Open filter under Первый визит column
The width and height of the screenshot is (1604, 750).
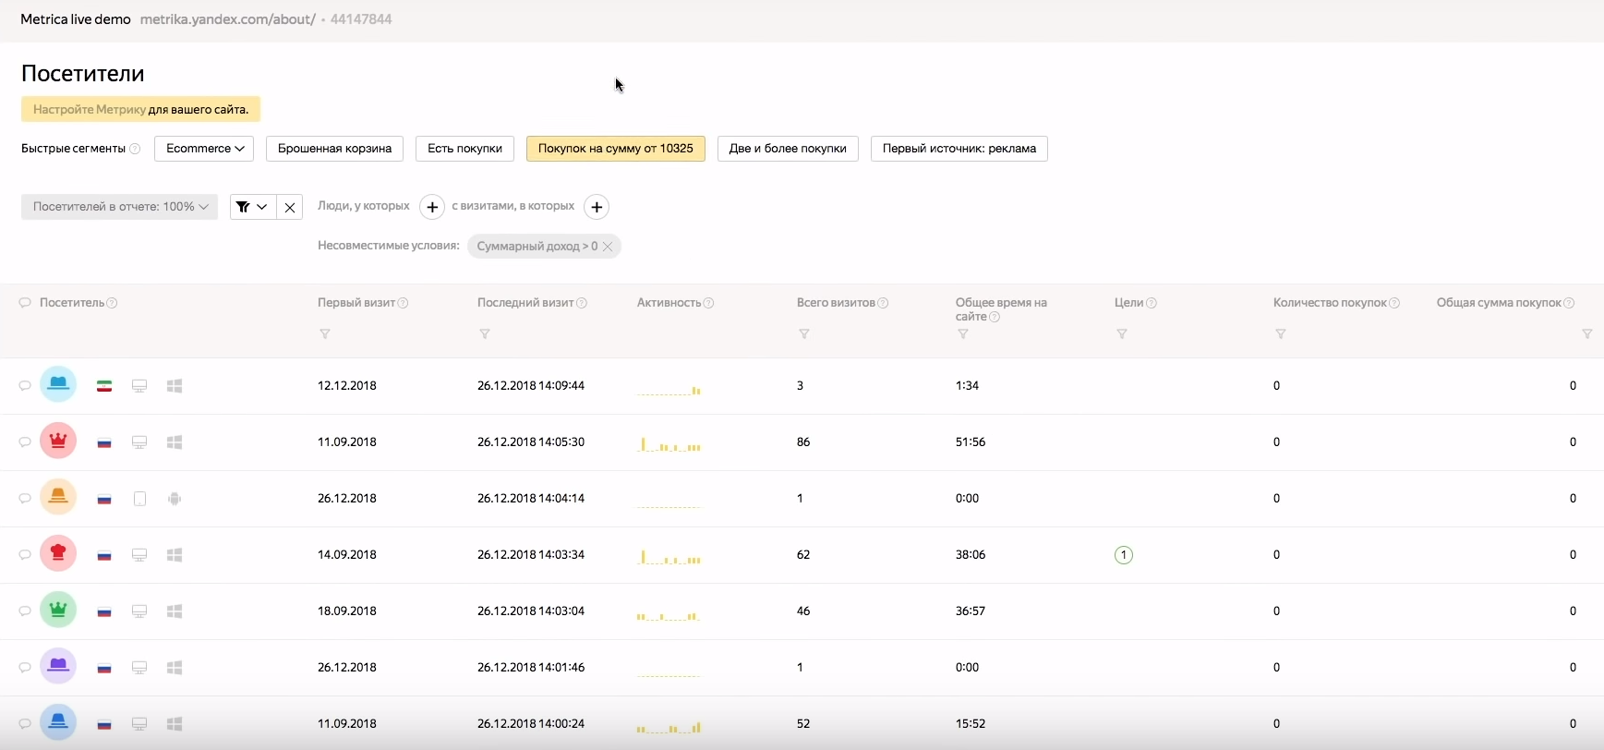325,334
